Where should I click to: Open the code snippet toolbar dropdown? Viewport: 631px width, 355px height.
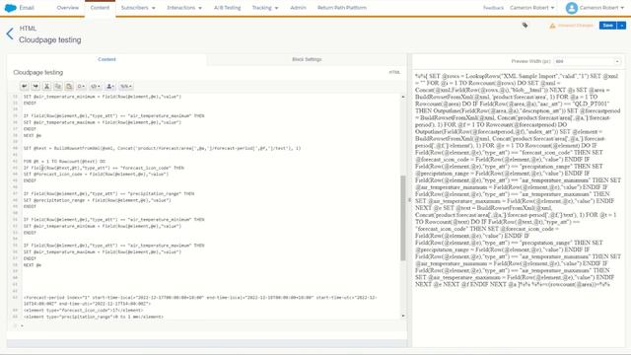(x=96, y=86)
